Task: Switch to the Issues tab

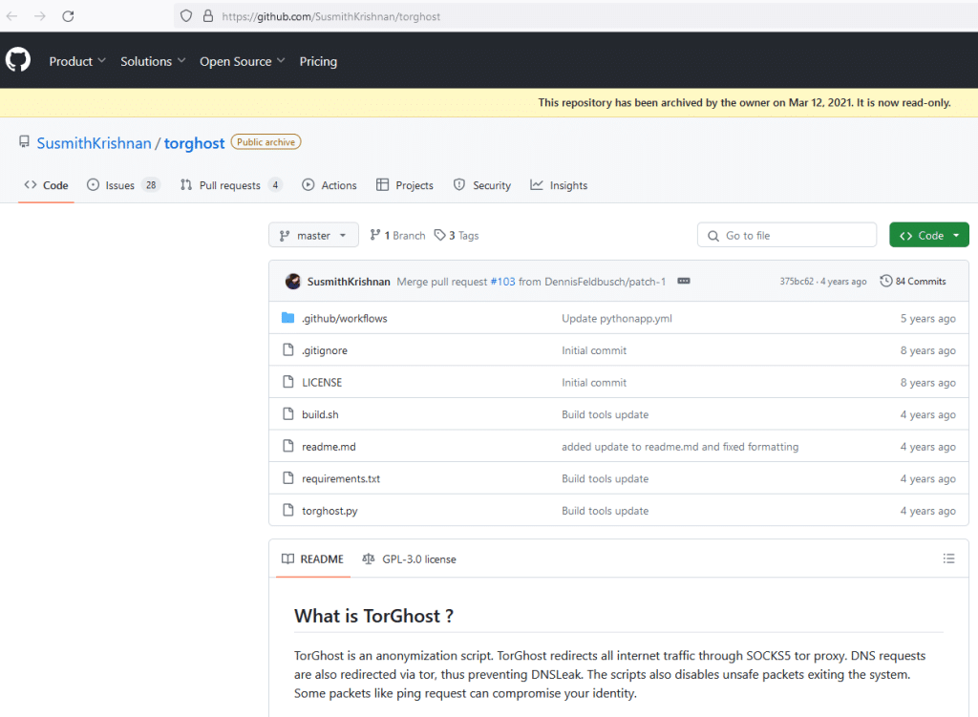Action: [123, 185]
